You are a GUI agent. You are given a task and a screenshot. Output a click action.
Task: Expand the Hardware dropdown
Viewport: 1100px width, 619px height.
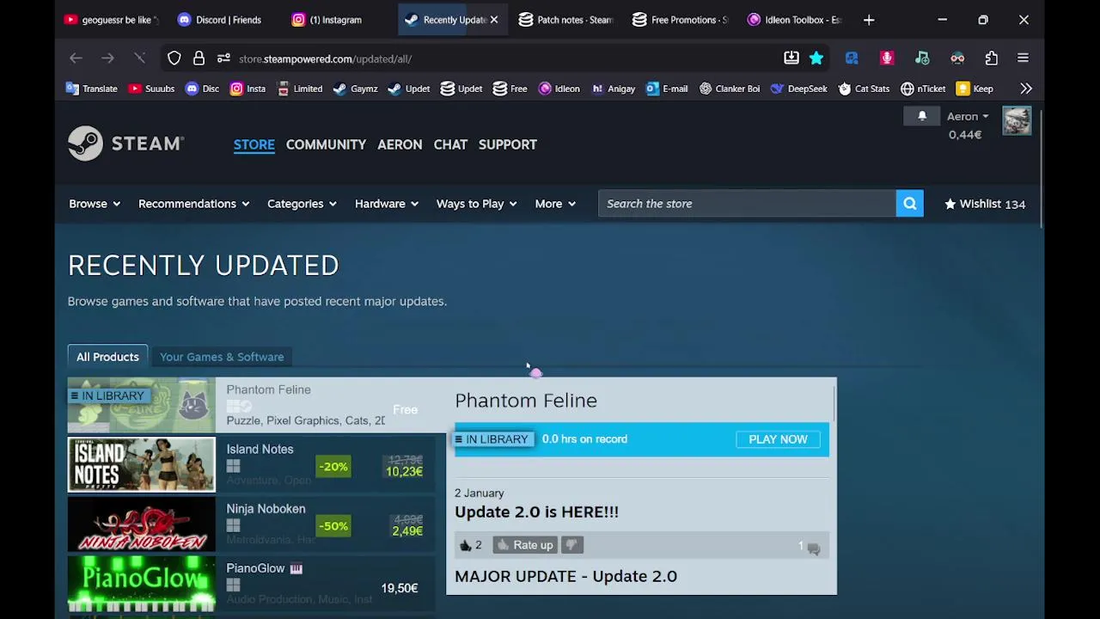pos(387,204)
